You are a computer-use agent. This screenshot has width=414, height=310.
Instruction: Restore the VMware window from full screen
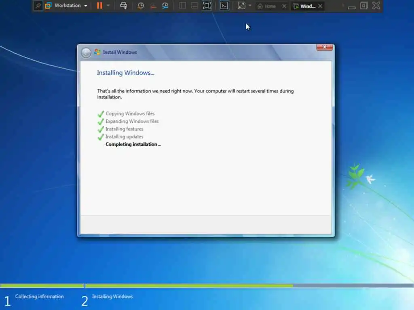tap(364, 6)
